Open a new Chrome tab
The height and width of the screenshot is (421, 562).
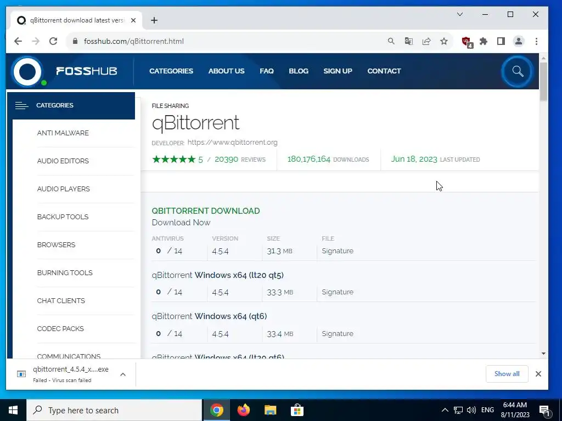click(154, 20)
